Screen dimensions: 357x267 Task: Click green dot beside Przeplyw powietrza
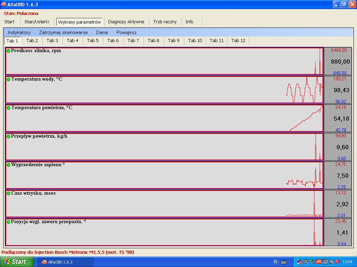point(9,136)
